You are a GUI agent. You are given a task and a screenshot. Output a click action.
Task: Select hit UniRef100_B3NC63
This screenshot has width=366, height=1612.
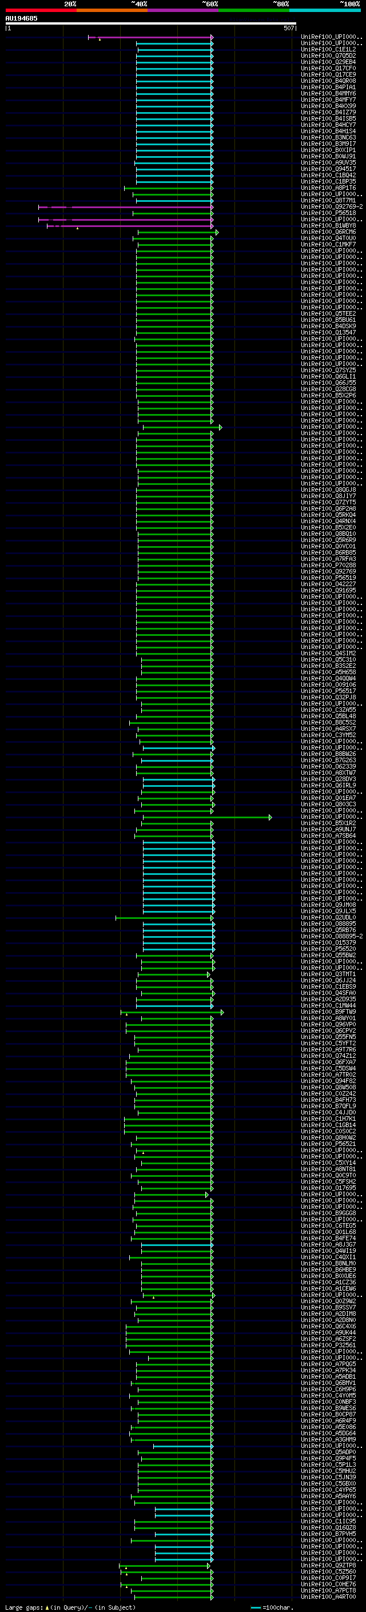tap(328, 138)
